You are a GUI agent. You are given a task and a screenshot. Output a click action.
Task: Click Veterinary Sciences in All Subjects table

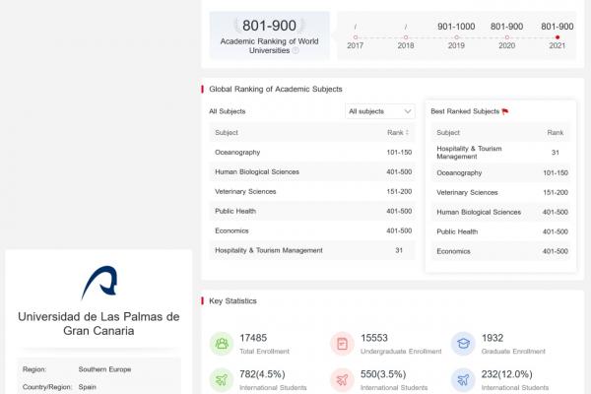(245, 191)
